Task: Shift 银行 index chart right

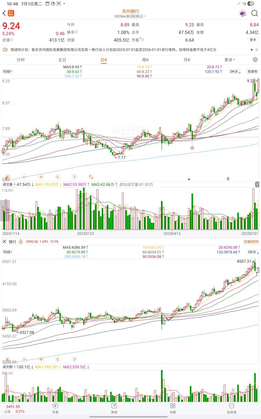Action: coord(74,359)
